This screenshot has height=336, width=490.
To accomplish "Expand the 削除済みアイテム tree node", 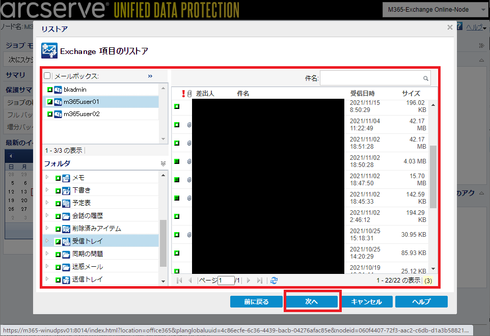I will [x=47, y=228].
